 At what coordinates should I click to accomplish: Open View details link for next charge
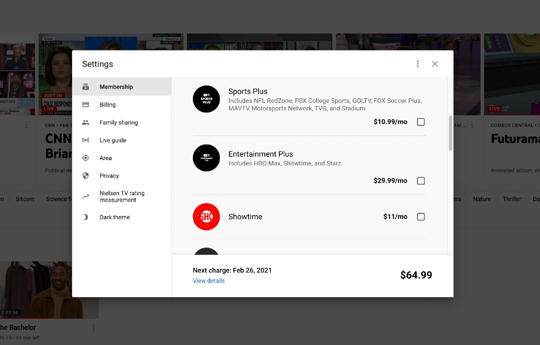point(209,281)
